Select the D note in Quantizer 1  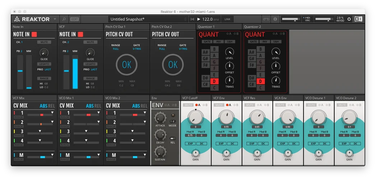pos(214,82)
